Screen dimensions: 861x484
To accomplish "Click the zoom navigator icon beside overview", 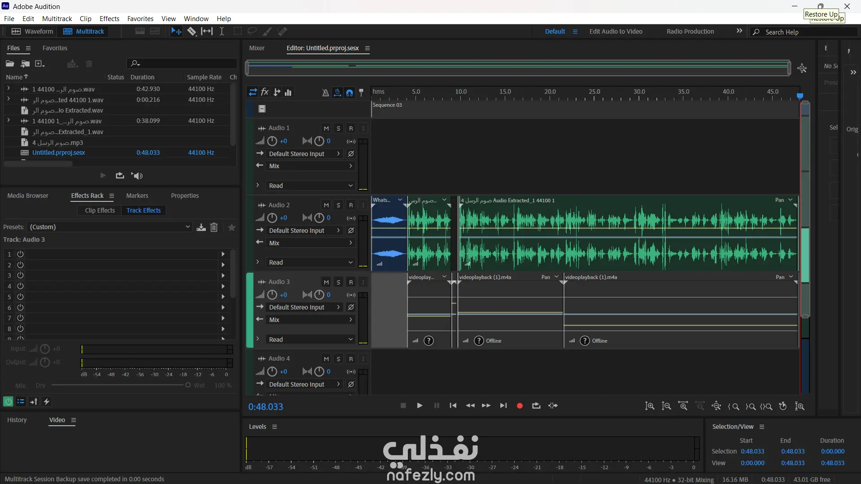I will point(802,68).
